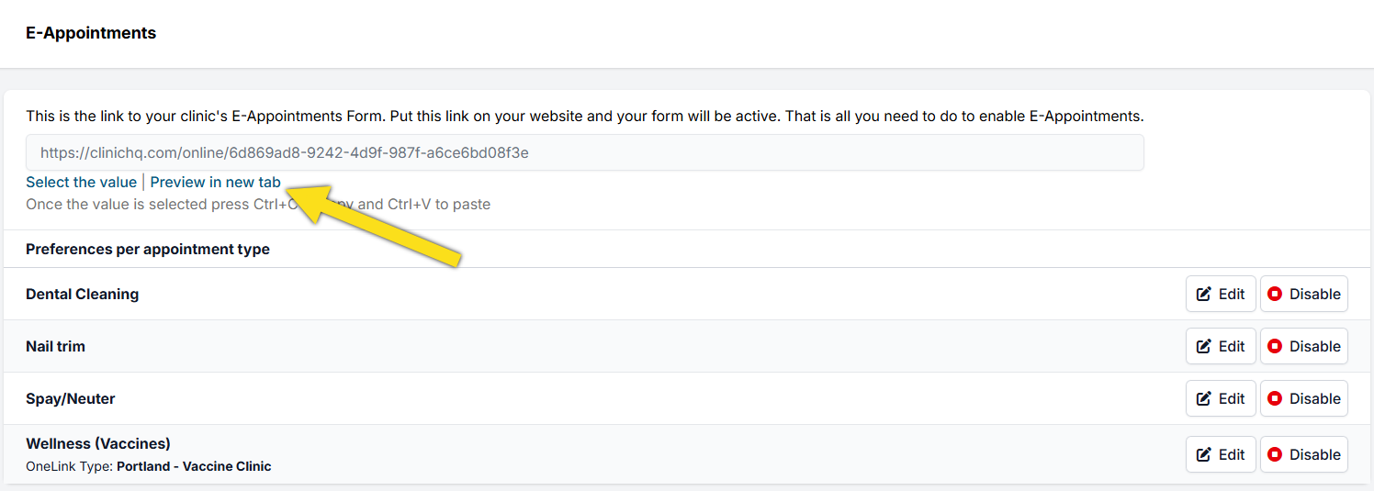
Task: Click the E-Appointments page heading
Action: (x=91, y=33)
